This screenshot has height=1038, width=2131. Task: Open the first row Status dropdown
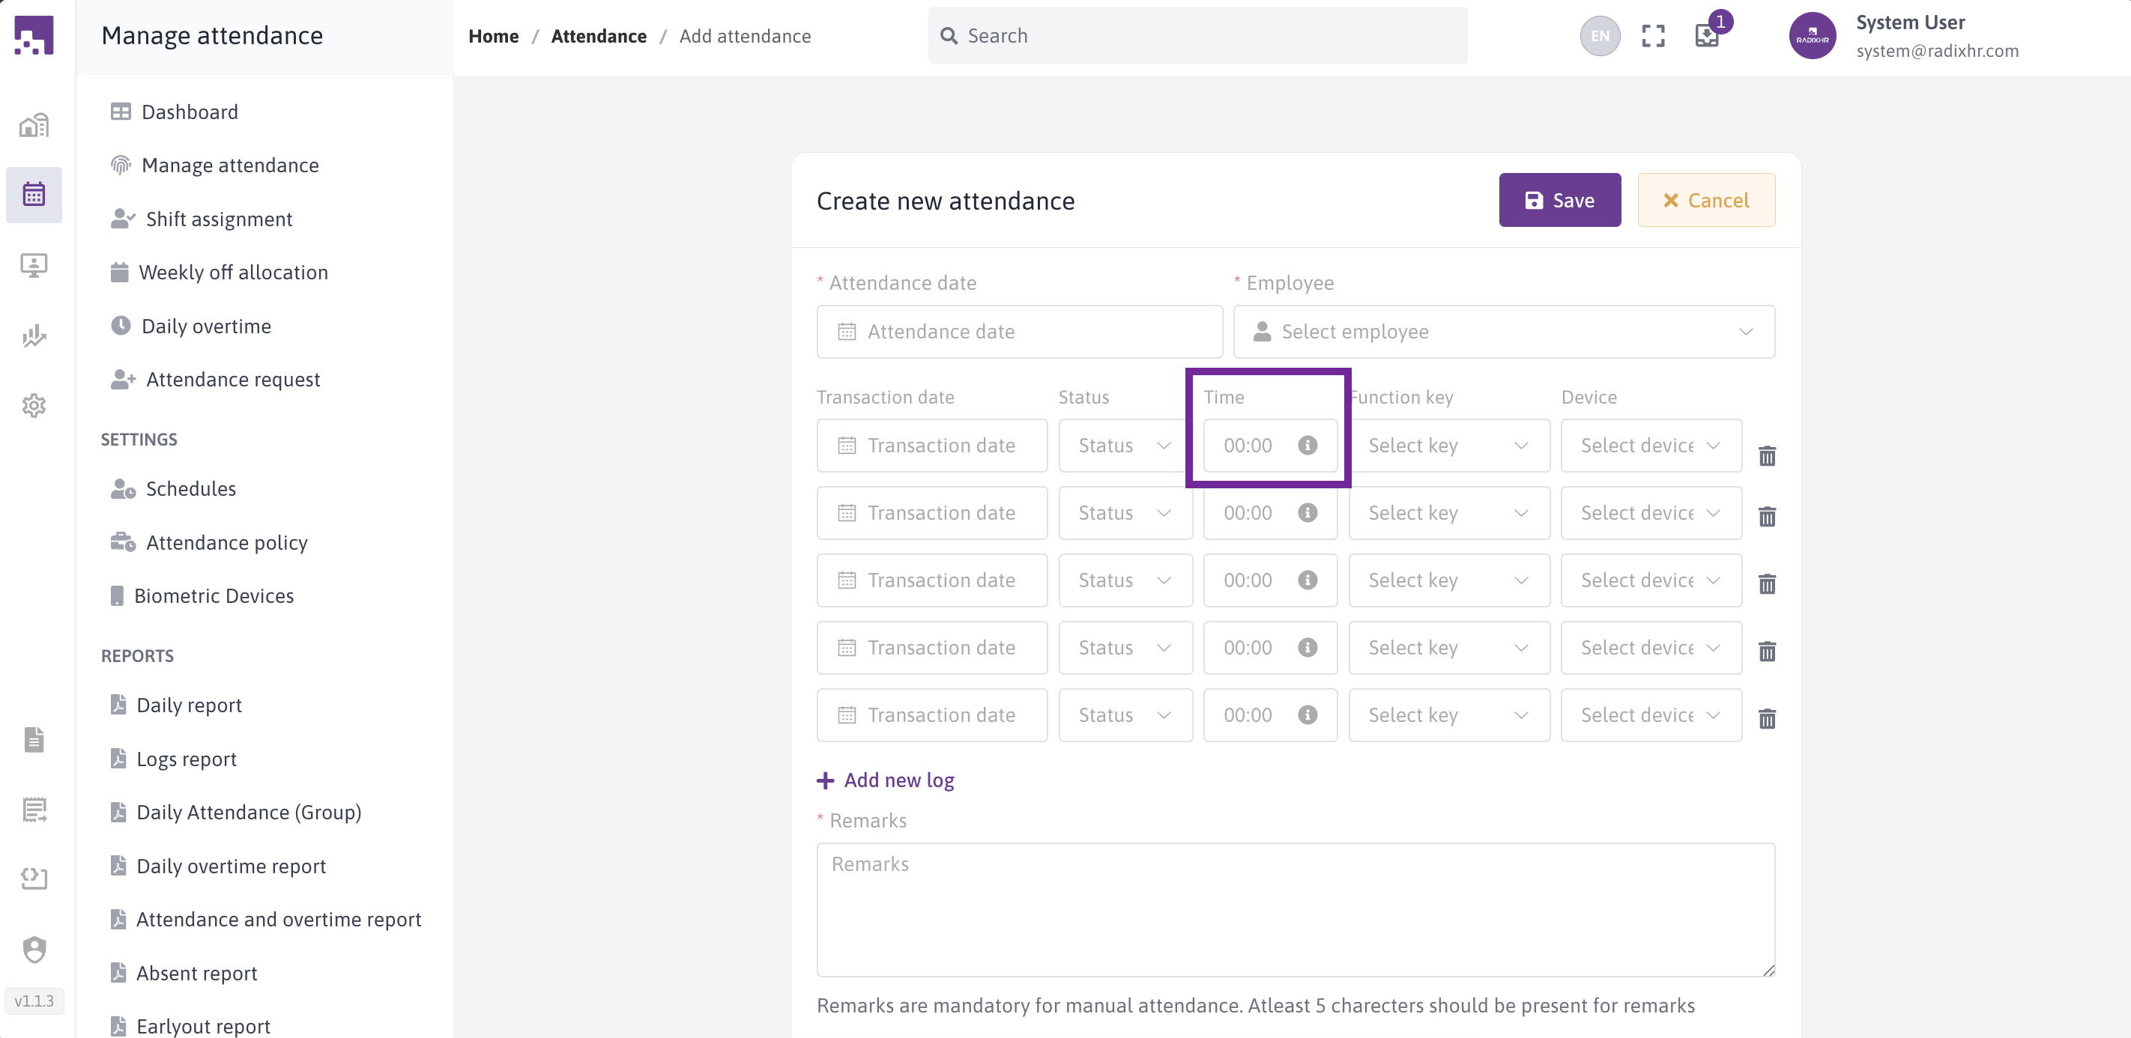pyautogui.click(x=1124, y=446)
